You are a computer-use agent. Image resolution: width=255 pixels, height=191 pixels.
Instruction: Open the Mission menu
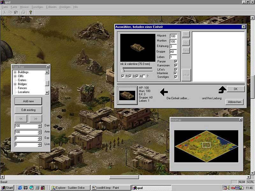tap(24, 7)
